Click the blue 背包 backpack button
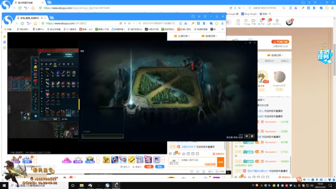 (x=160, y=166)
